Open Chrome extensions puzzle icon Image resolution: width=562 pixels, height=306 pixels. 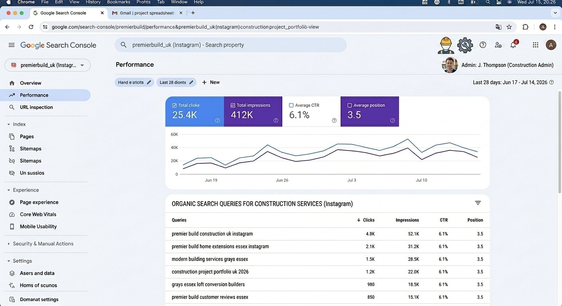point(525,27)
